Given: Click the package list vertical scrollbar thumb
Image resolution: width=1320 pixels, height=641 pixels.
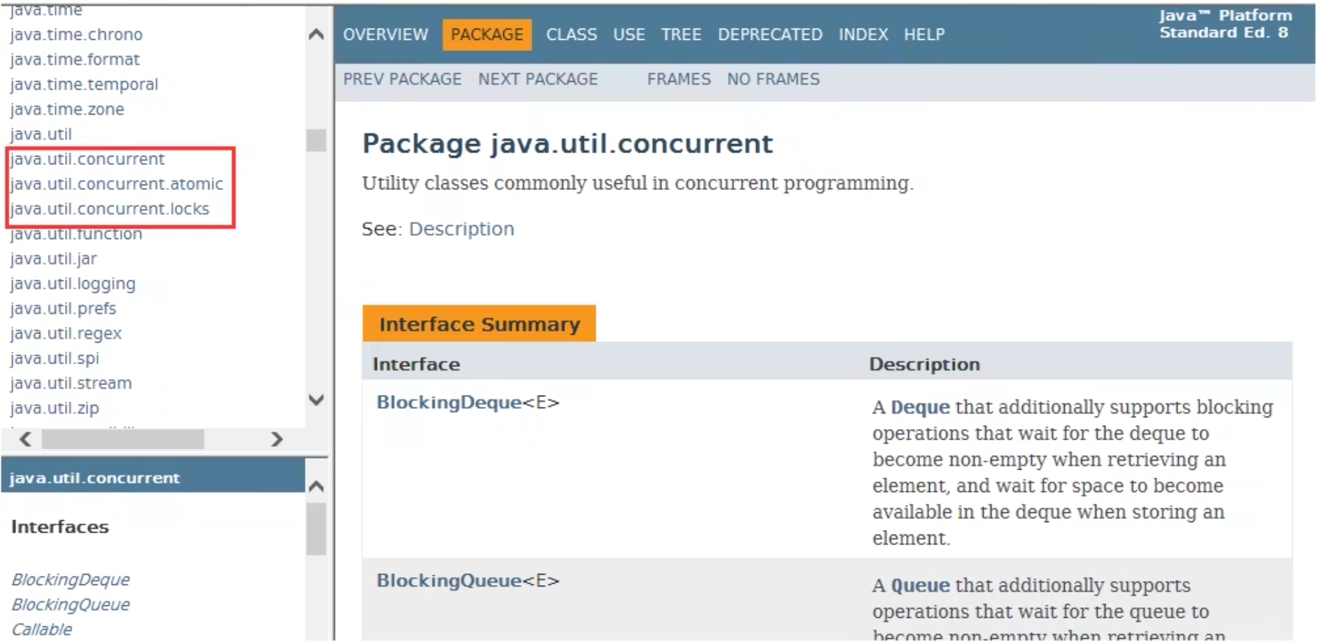Looking at the screenshot, I should point(316,141).
